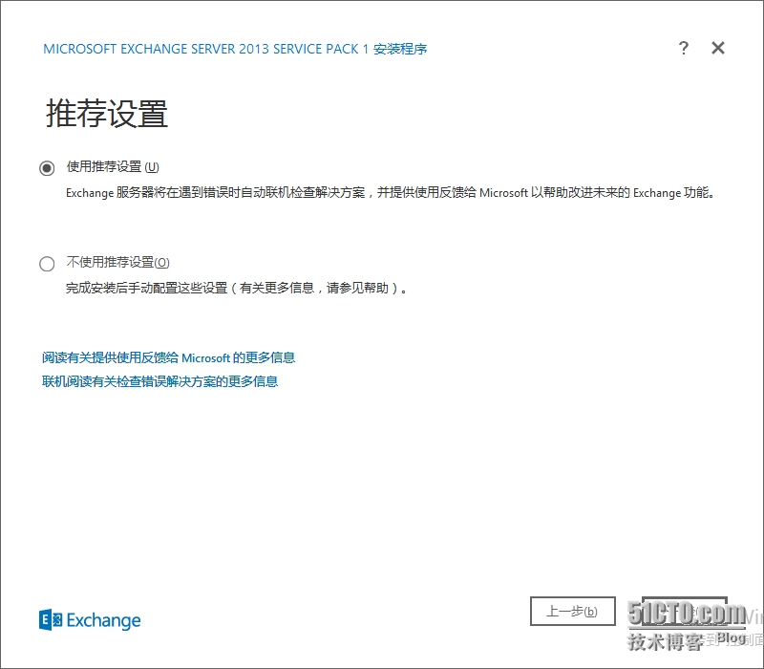Screen dimensions: 764x669
Task: Enable recommended settings option
Action: (x=46, y=166)
